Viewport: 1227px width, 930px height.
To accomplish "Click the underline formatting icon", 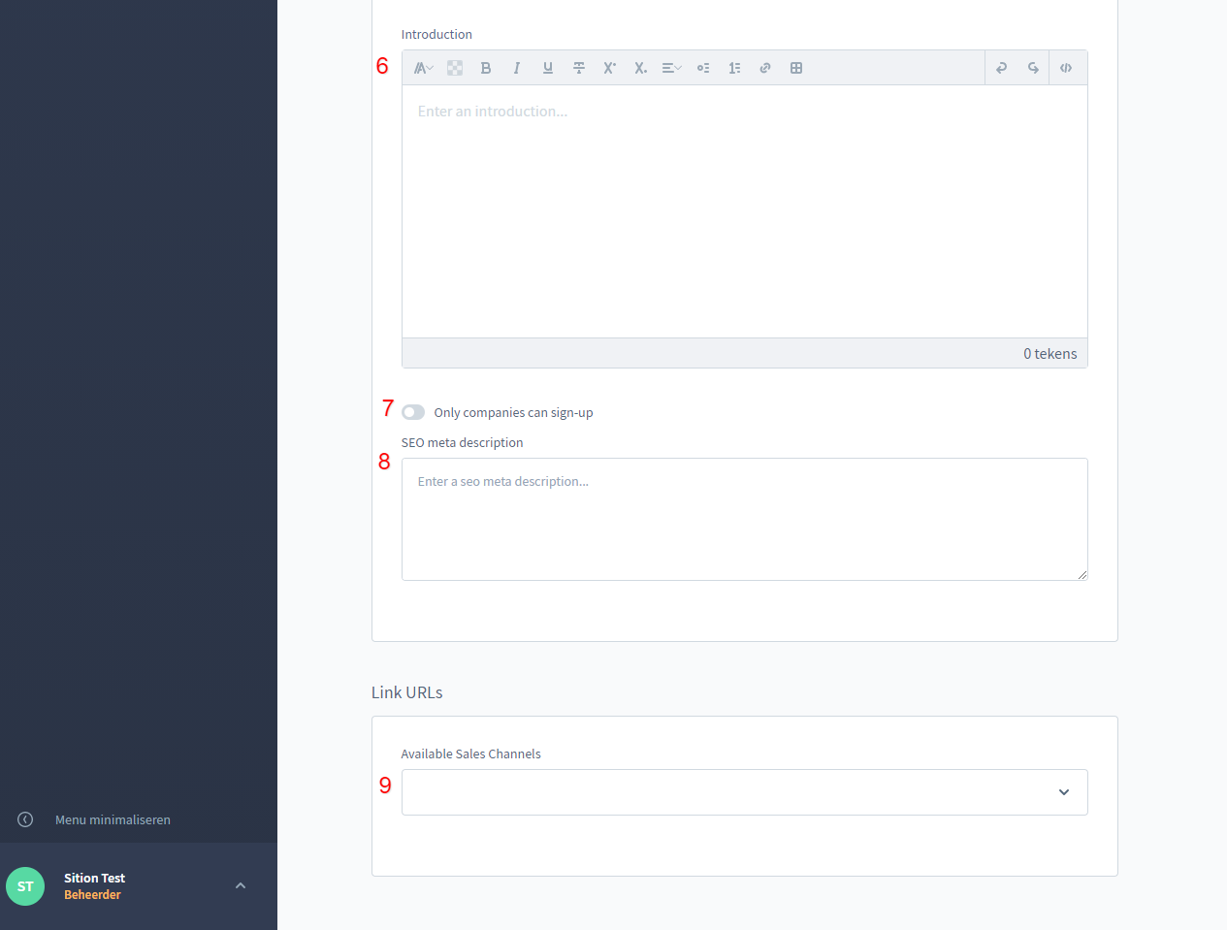I will (548, 68).
